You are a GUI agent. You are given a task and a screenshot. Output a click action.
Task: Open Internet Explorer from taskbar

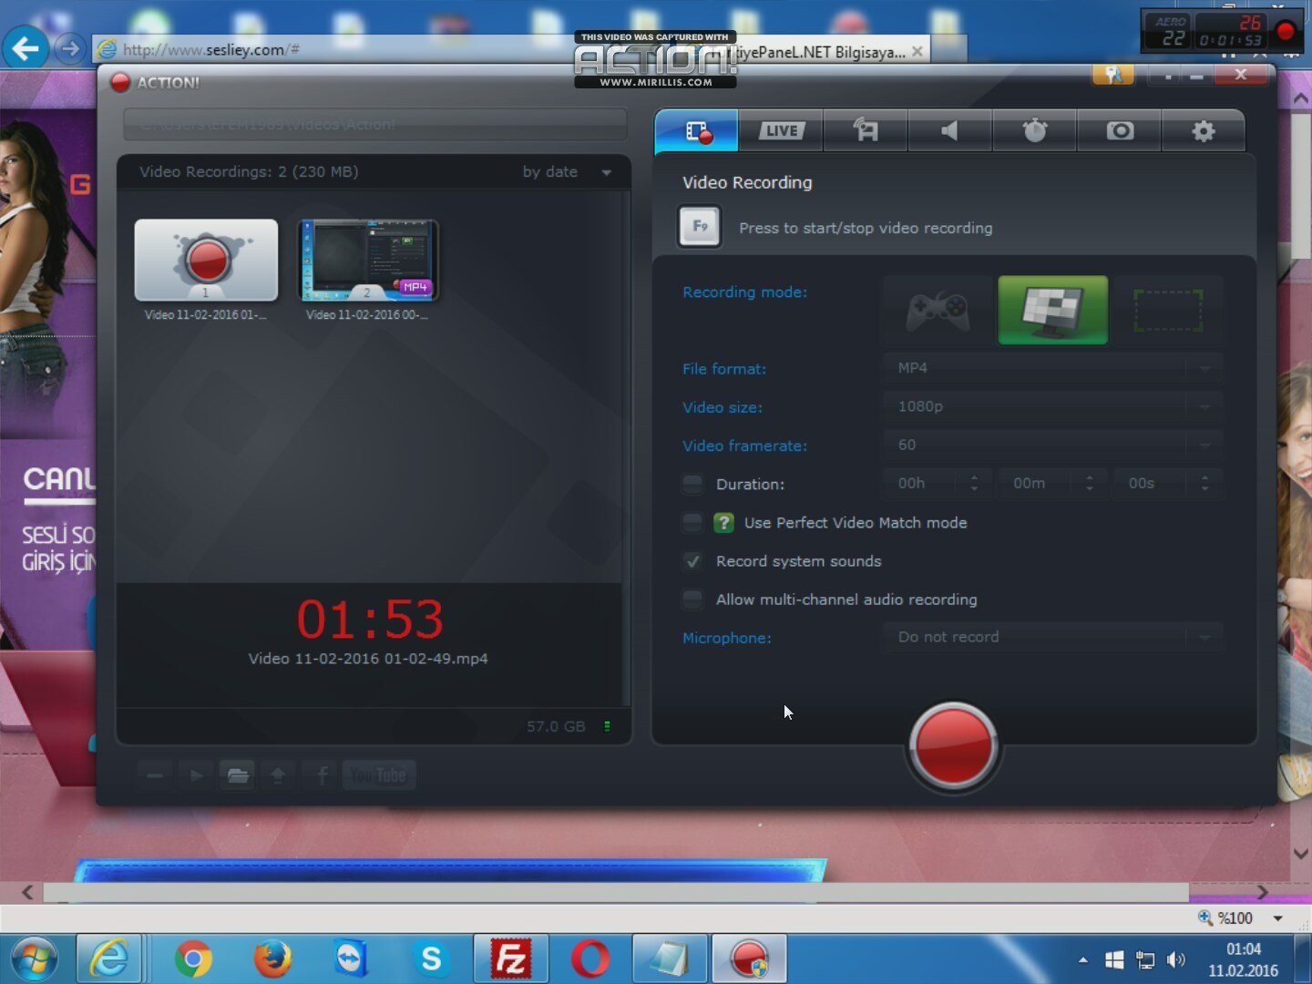coord(109,959)
